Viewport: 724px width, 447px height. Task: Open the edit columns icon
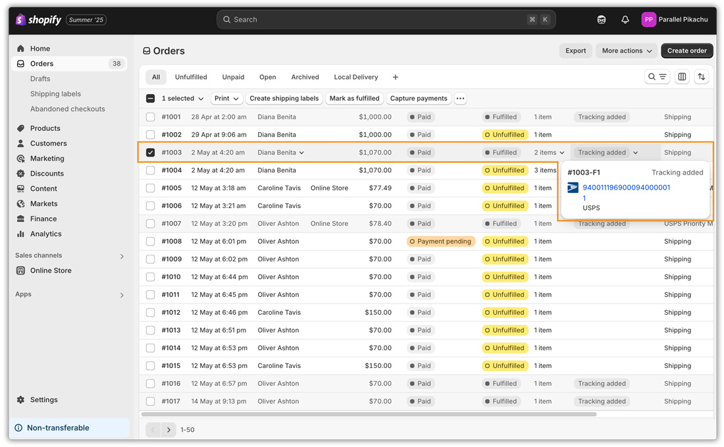point(682,76)
